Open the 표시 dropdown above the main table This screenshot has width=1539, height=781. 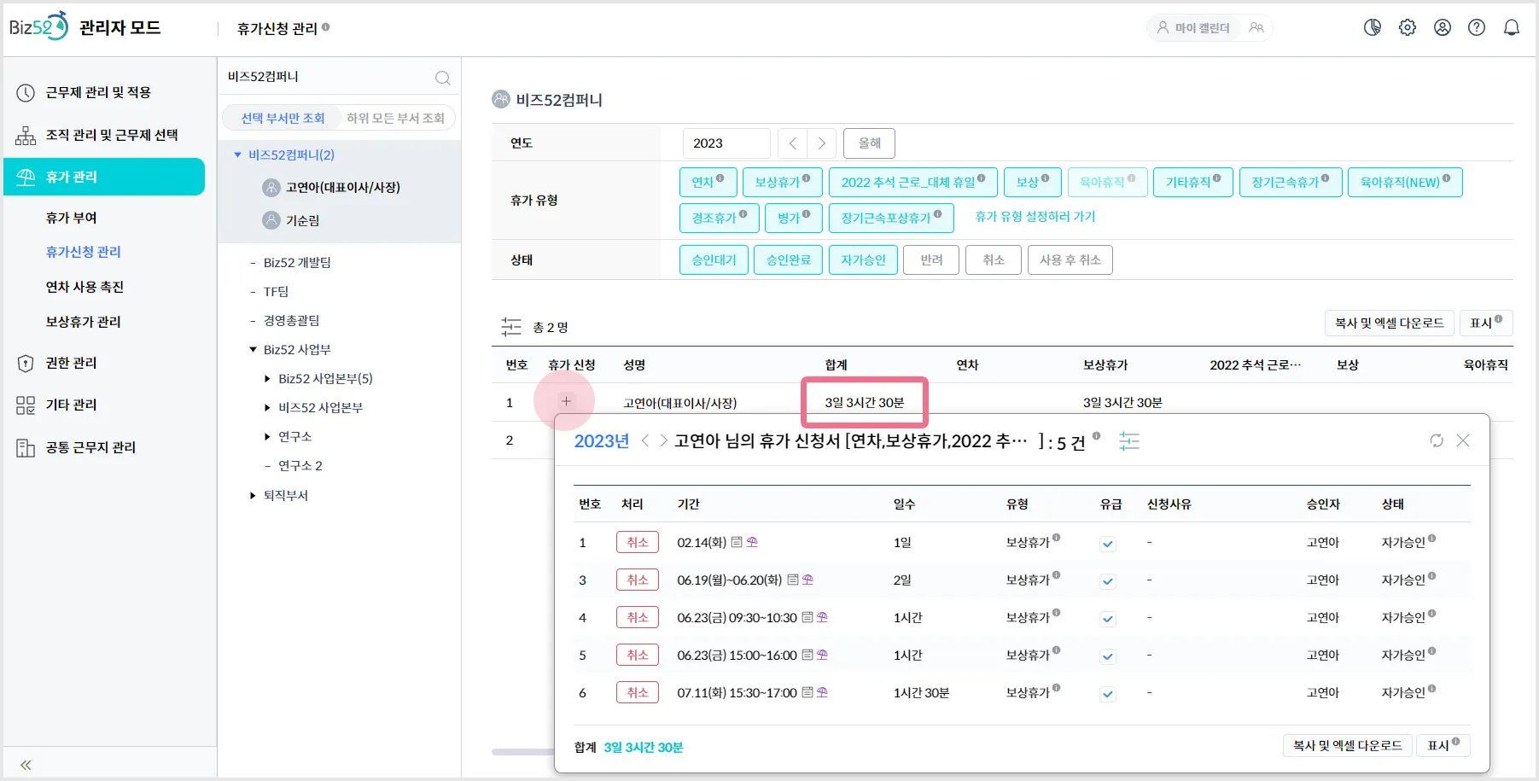1486,323
